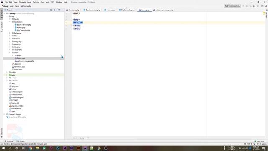Click the Windows Defender status bar message
The width and height of the screenshot is (268, 151).
25,144
